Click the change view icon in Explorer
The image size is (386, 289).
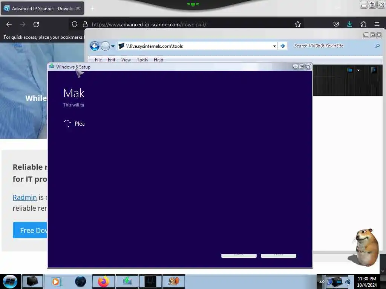click(350, 70)
